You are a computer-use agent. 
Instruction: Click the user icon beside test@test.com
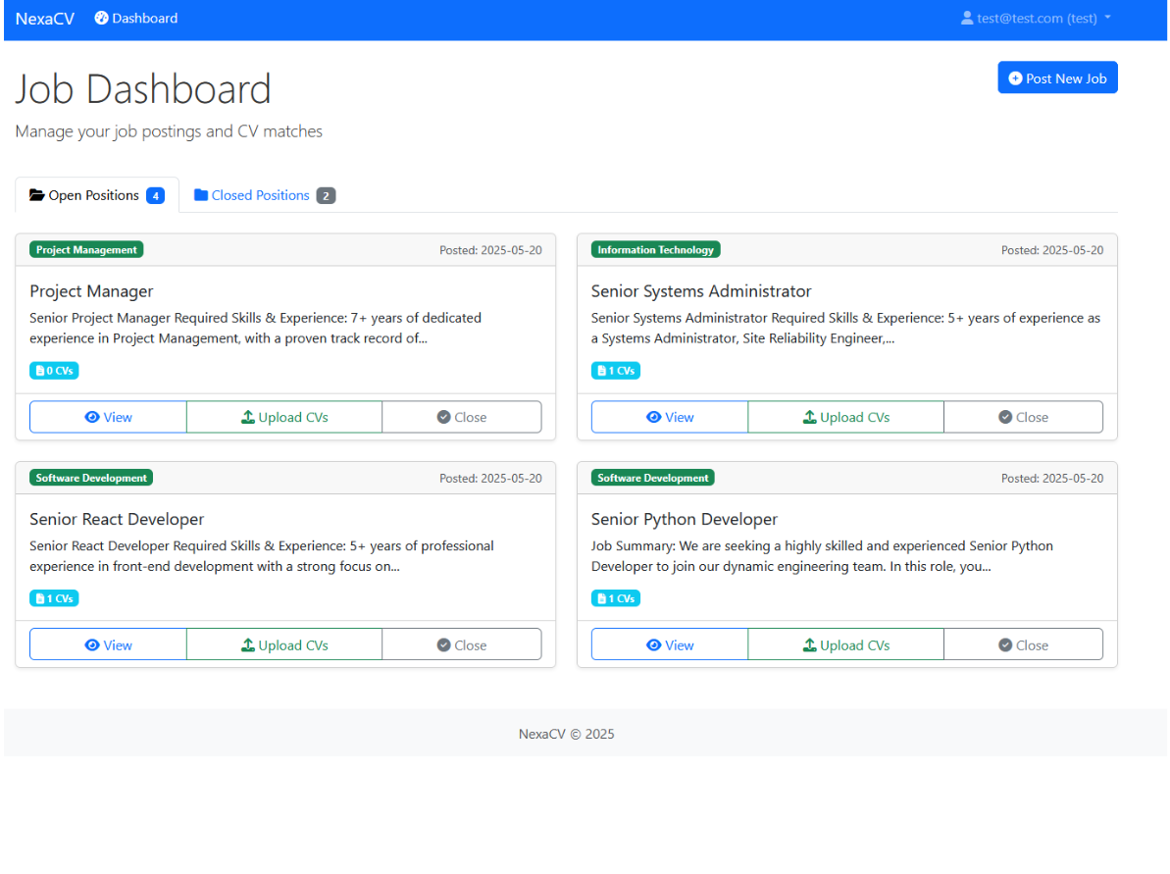[967, 18]
